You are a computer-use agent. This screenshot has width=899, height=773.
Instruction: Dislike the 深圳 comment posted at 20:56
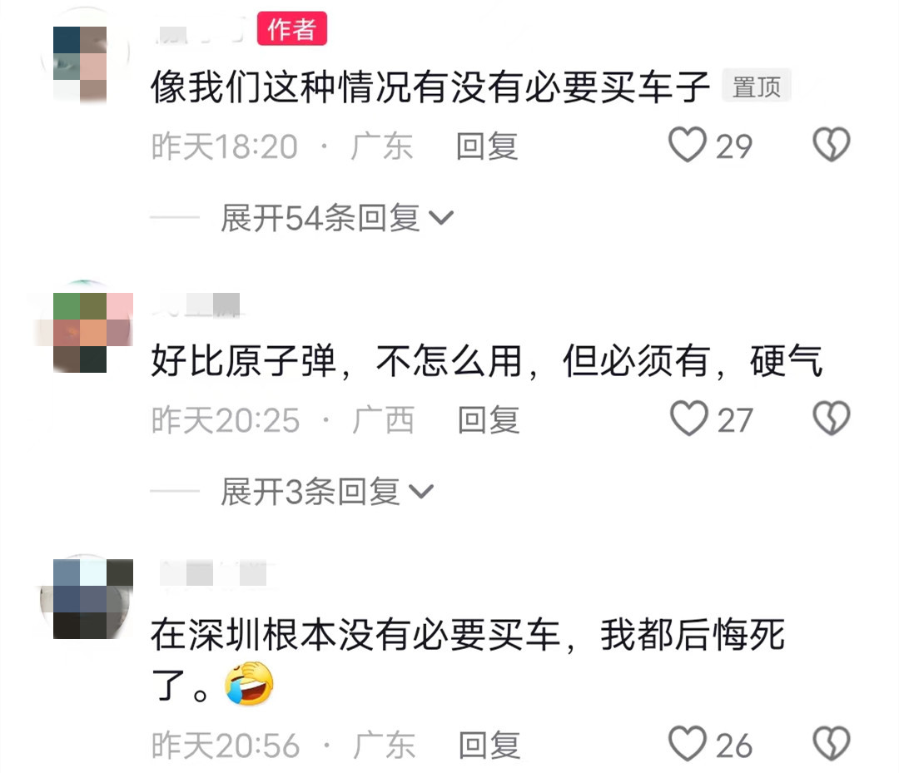[x=832, y=744]
